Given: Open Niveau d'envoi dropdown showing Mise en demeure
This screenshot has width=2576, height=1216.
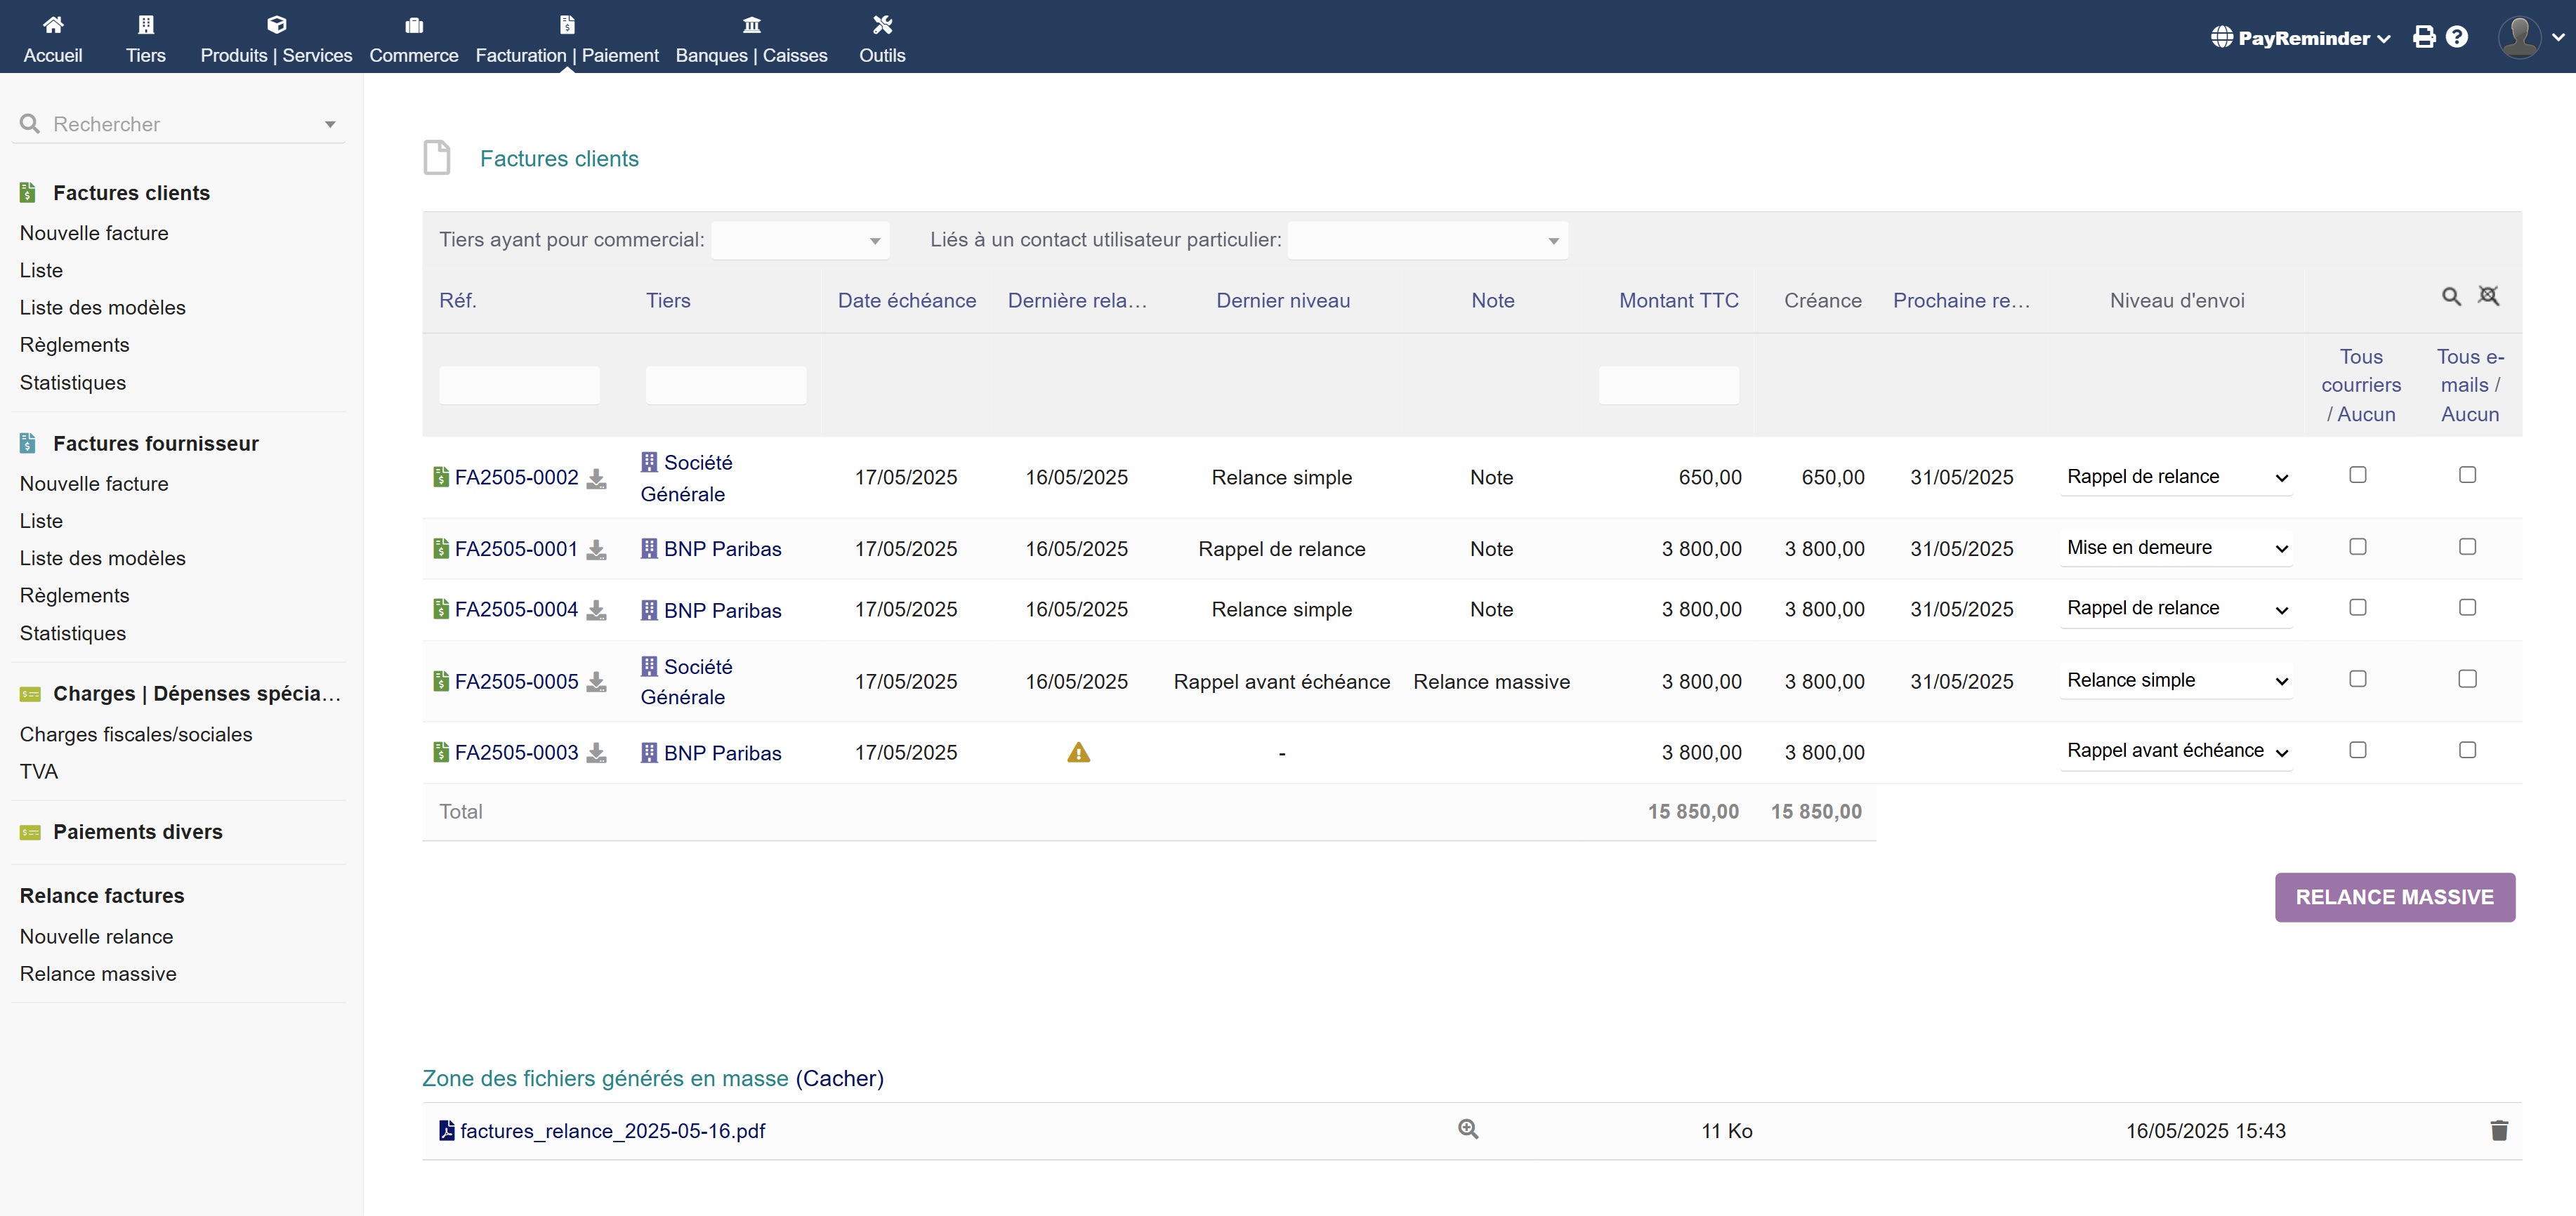Looking at the screenshot, I should [x=2175, y=548].
